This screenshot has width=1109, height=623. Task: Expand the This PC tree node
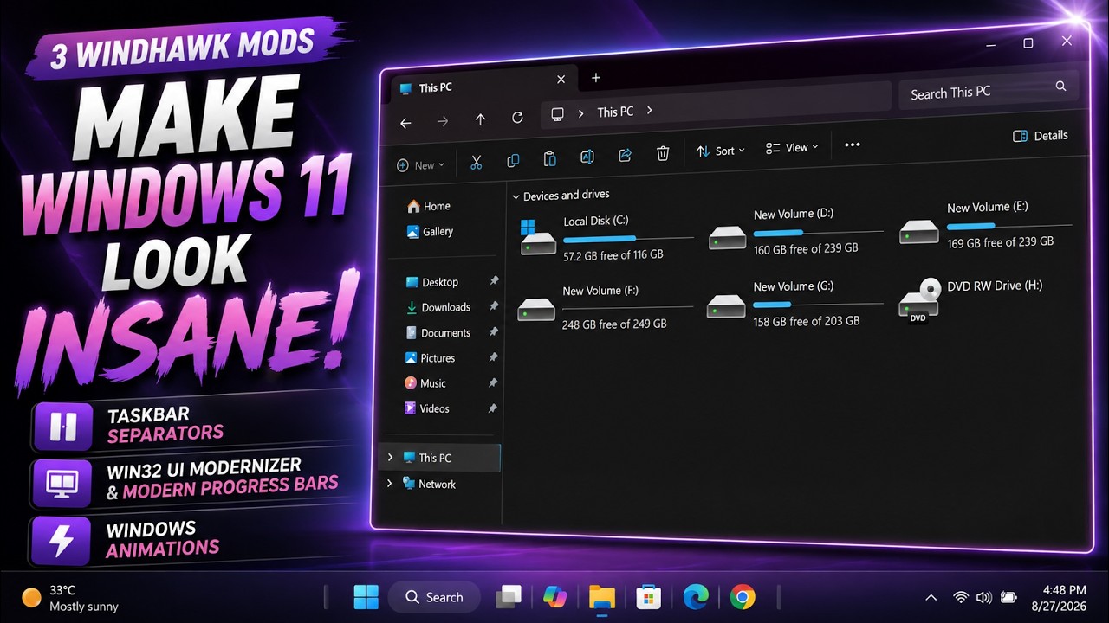tap(390, 457)
